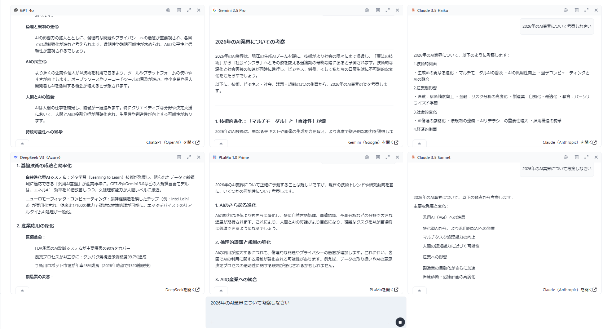
Task: Delete DeepSeek V3 conversation via trash icon
Action: 179,157
